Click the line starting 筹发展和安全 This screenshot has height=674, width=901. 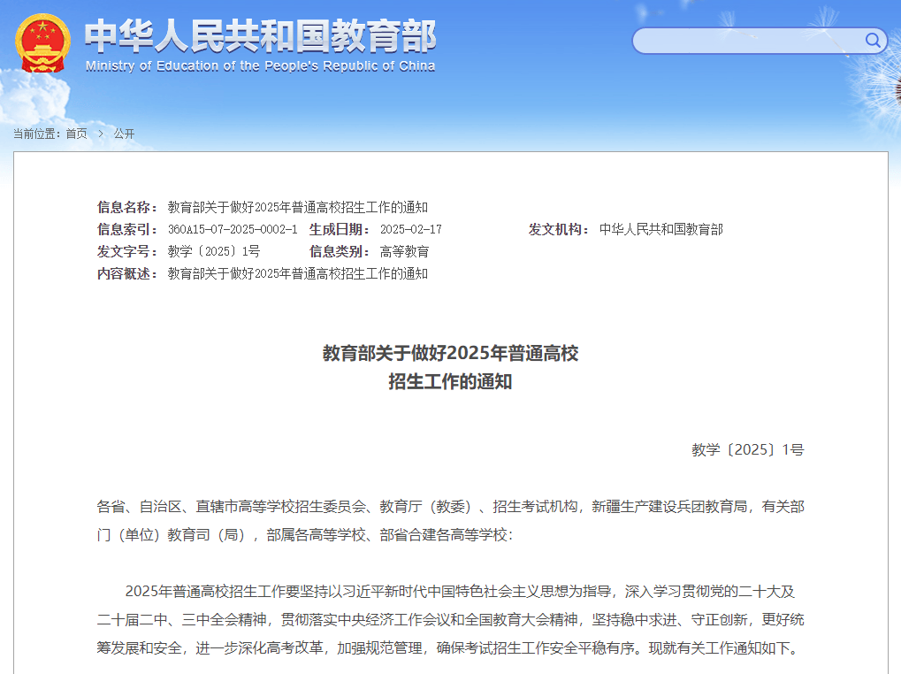point(449,648)
